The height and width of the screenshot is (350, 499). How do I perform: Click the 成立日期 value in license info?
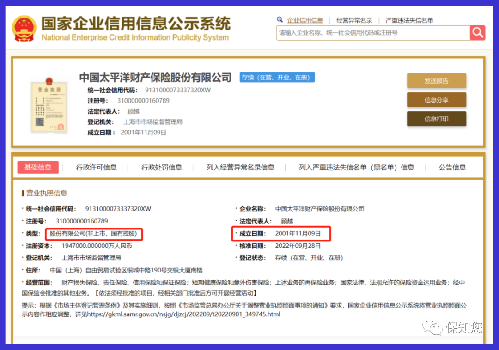point(298,234)
